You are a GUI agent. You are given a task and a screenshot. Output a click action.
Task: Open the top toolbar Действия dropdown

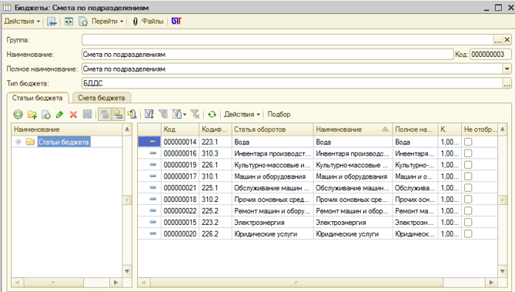click(22, 22)
